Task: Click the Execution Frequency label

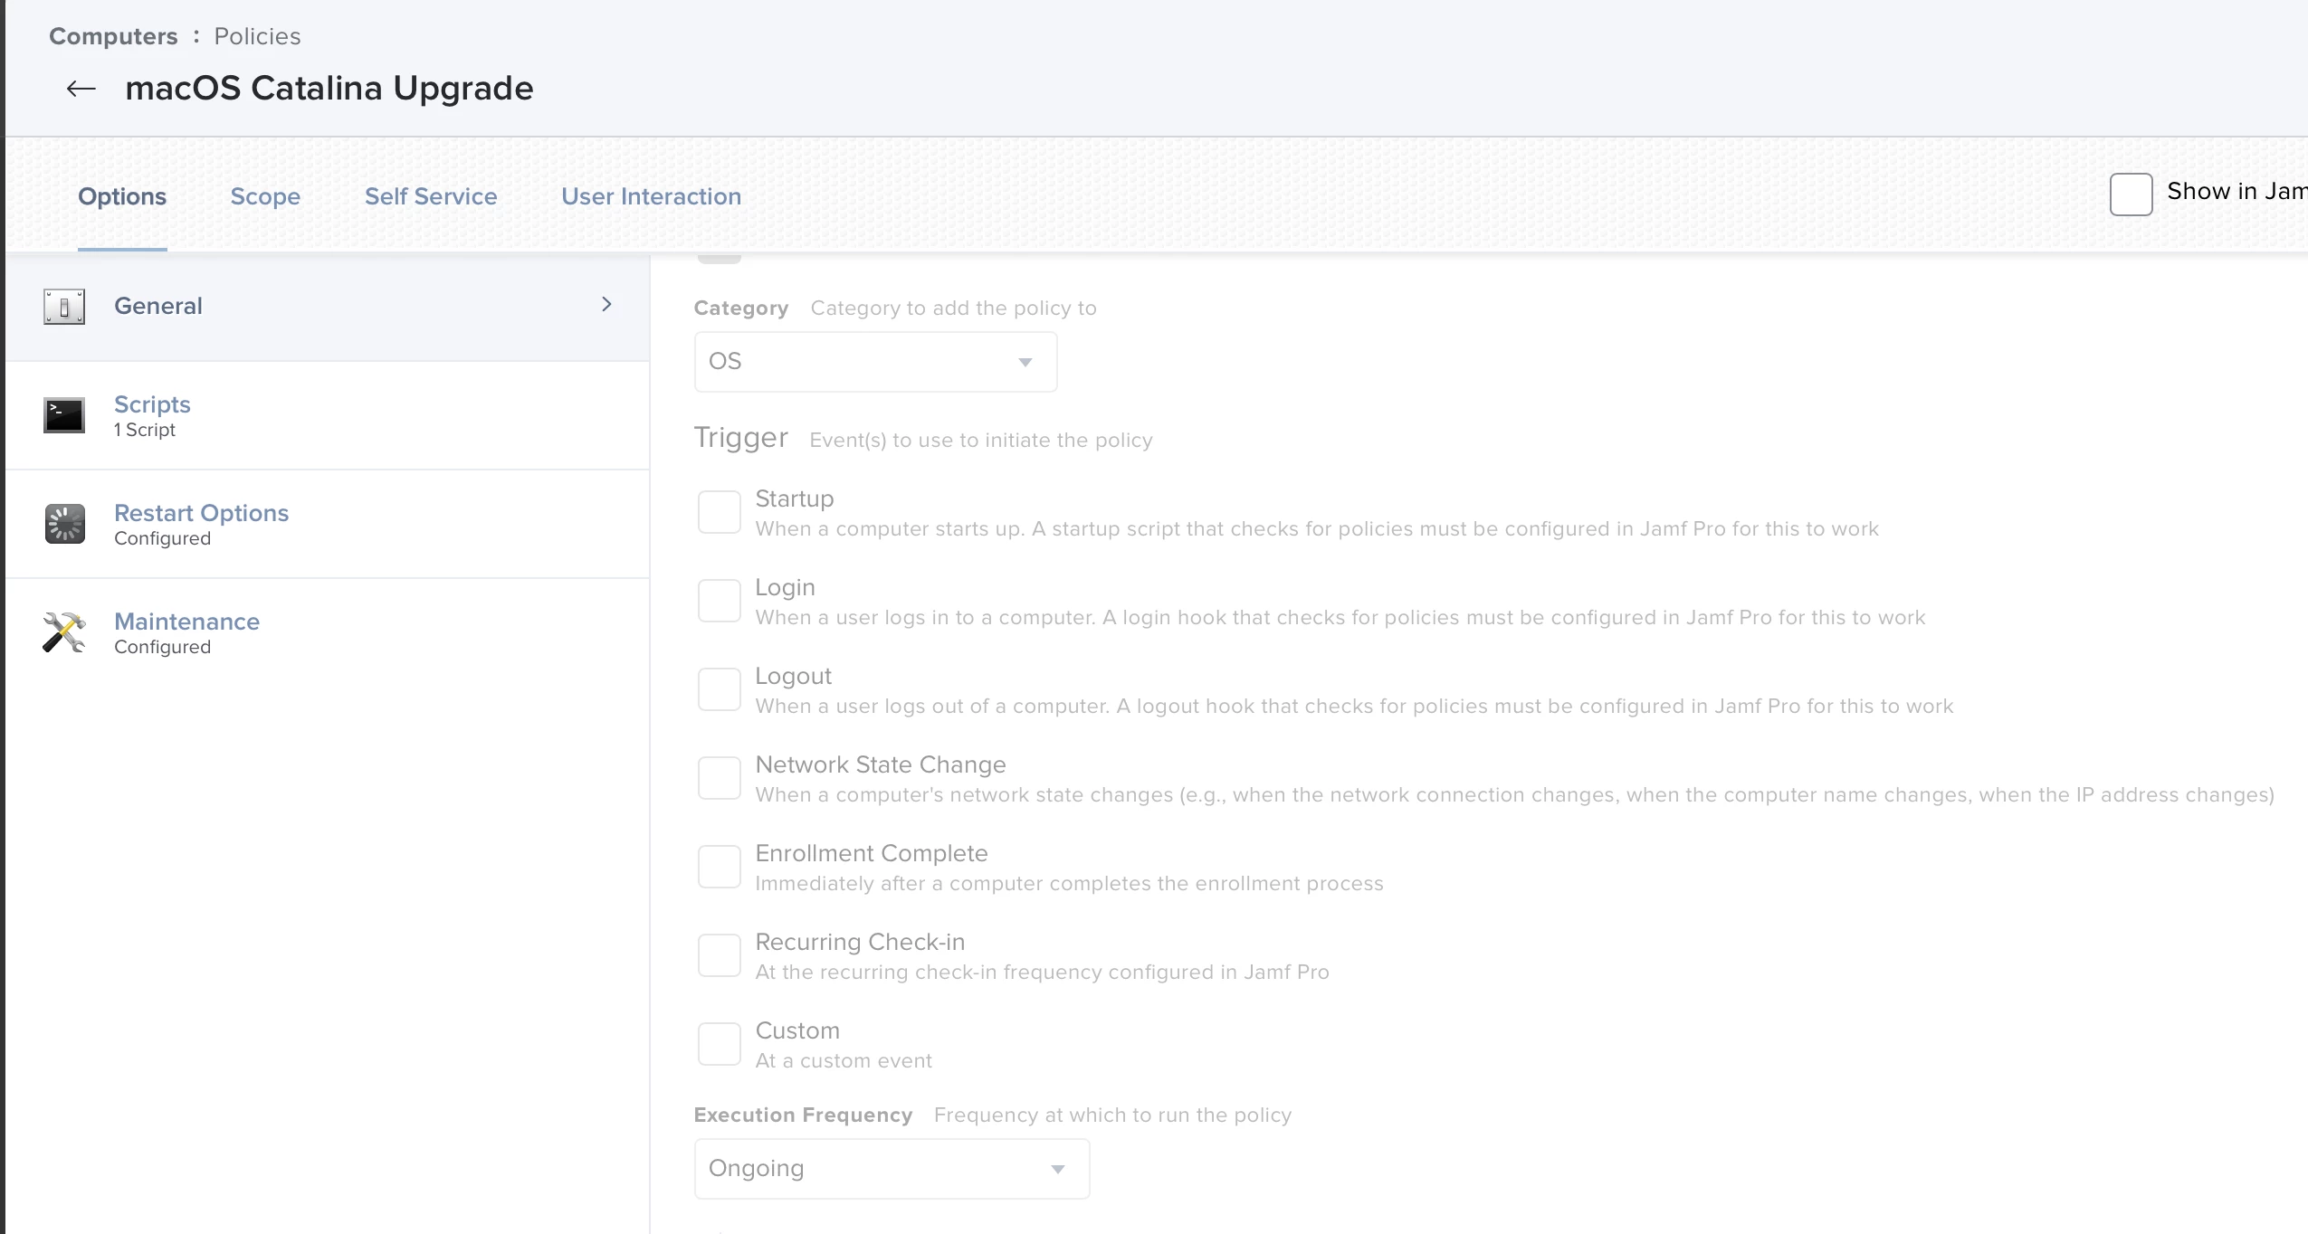Action: point(803,1115)
